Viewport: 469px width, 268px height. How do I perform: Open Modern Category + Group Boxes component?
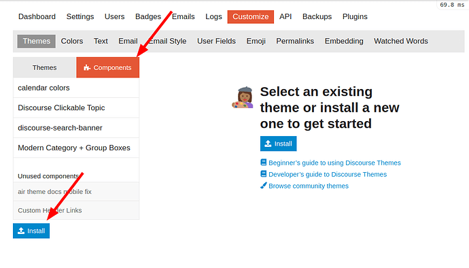pyautogui.click(x=76, y=148)
